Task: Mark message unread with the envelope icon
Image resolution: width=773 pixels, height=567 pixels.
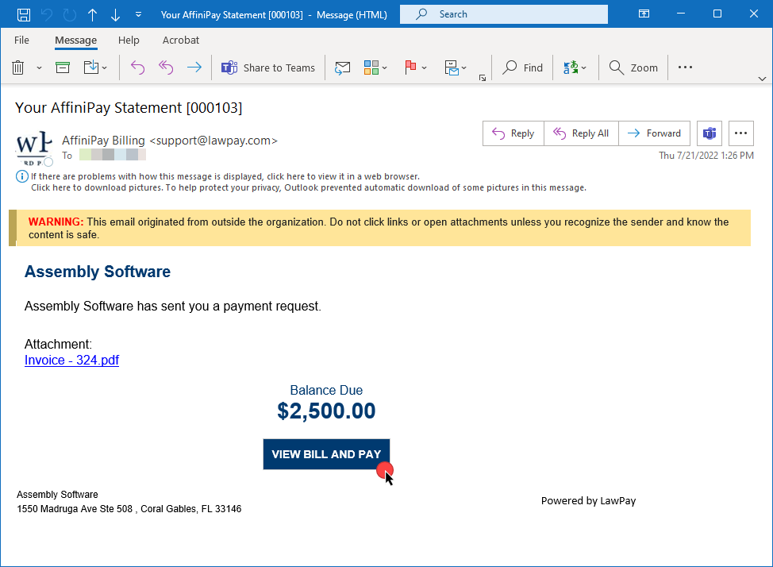Action: pyautogui.click(x=342, y=67)
